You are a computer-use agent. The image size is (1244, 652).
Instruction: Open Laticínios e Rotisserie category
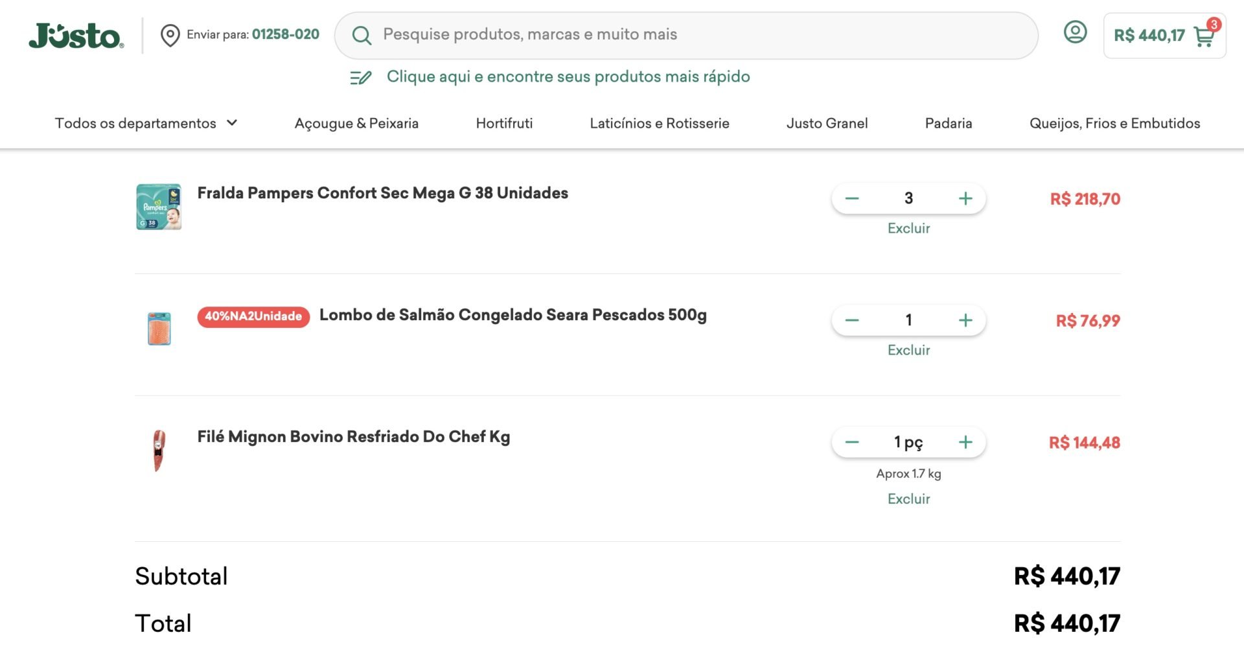[660, 123]
